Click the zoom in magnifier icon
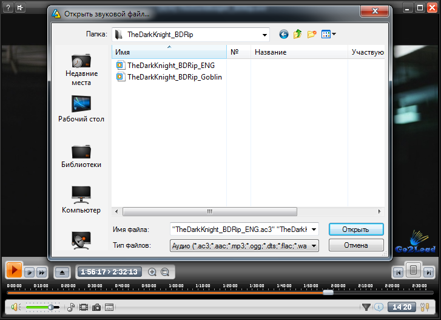This screenshot has height=320, width=441. click(152, 272)
